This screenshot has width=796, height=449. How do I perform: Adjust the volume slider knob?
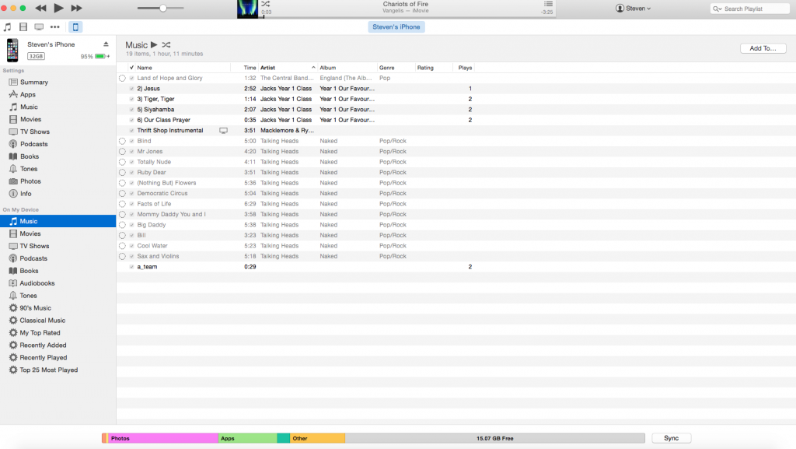click(x=163, y=8)
